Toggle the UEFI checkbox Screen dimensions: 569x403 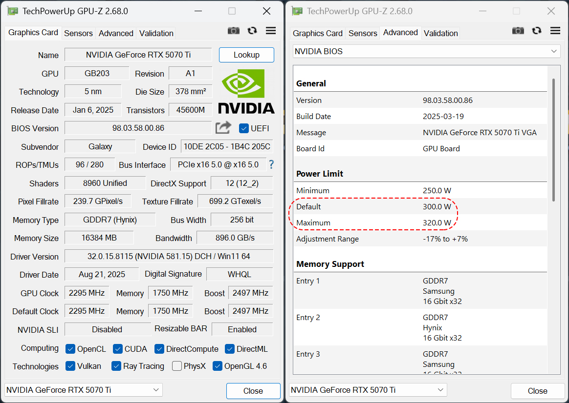click(x=244, y=128)
